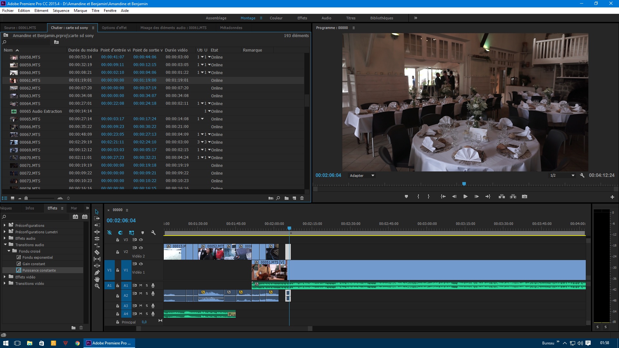Open Google Chrome from the taskbar
Image resolution: width=619 pixels, height=348 pixels.
pos(77,343)
